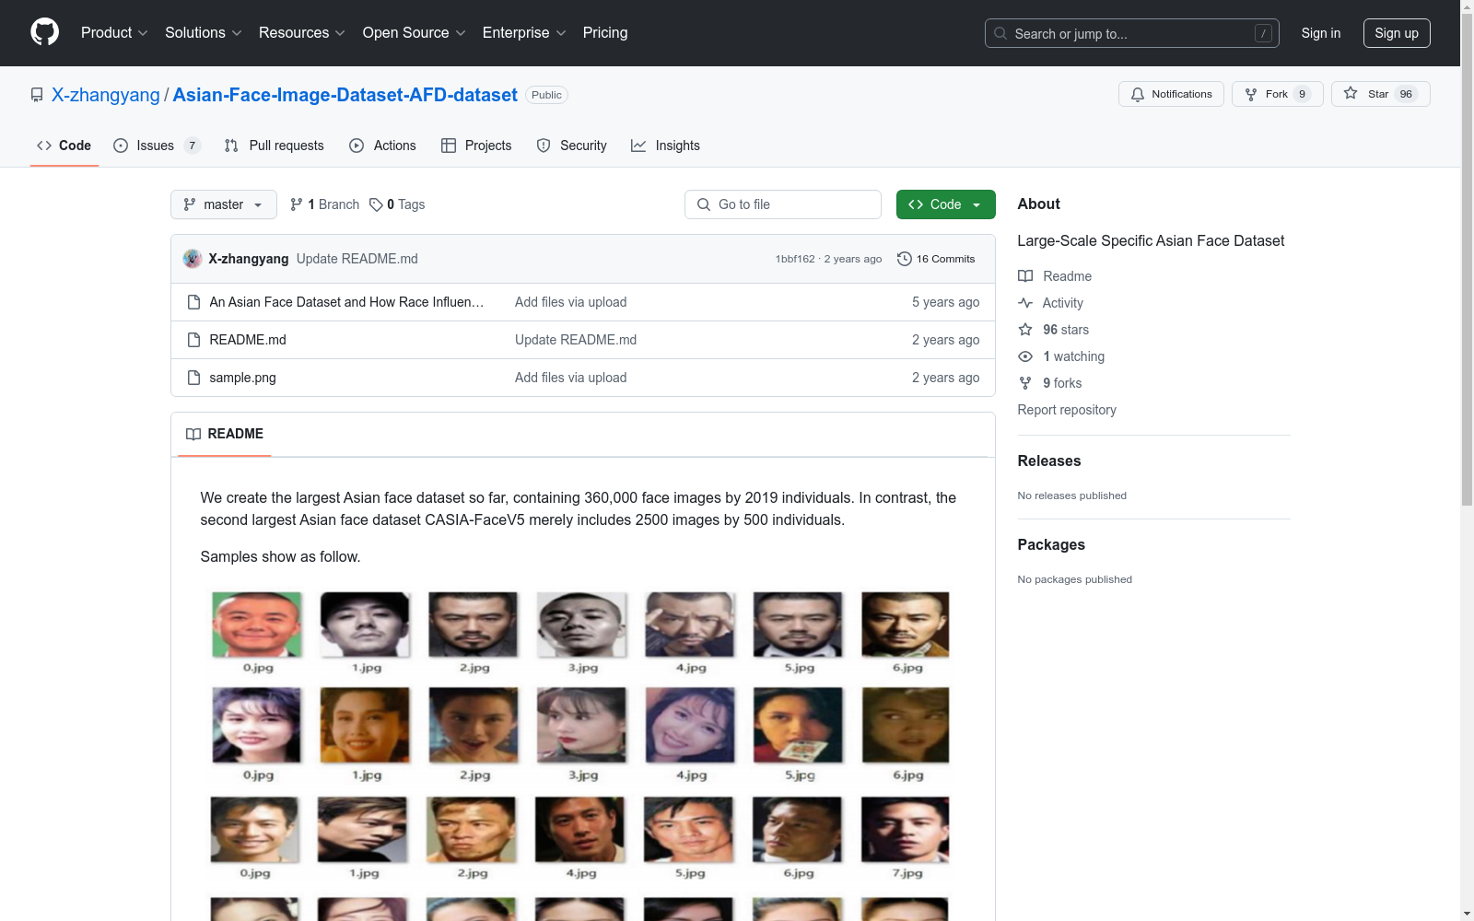Click Report repository link
The image size is (1474, 921).
[x=1066, y=410]
